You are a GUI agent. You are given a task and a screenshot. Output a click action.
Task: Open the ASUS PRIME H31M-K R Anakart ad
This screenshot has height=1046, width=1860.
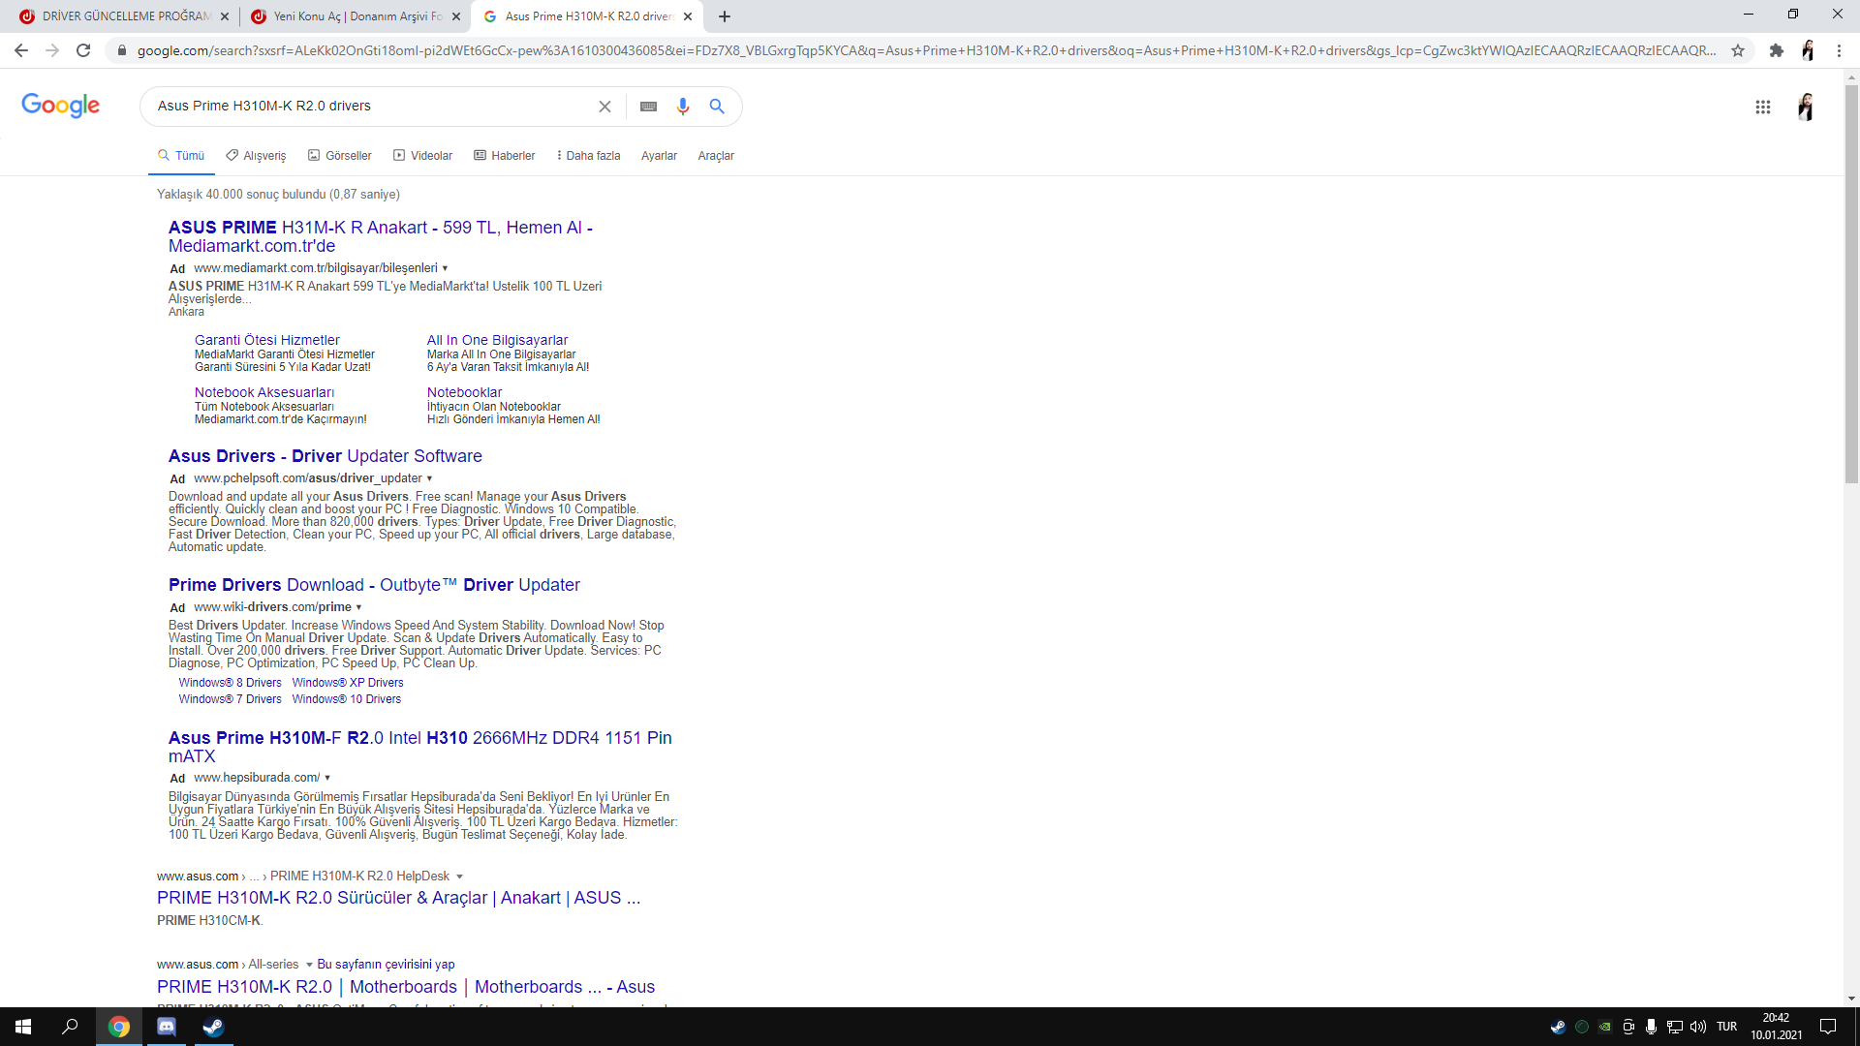[x=381, y=236]
